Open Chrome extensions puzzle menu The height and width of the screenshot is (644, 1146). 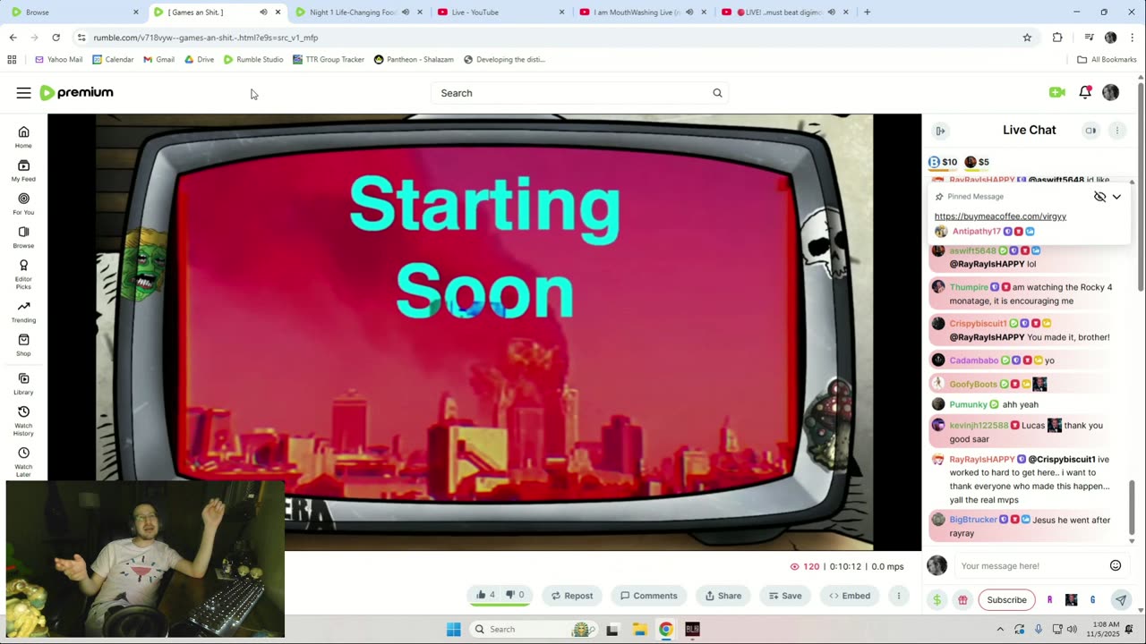1057,38
